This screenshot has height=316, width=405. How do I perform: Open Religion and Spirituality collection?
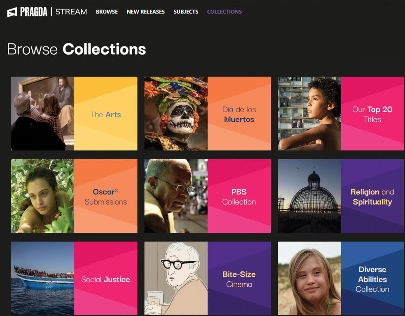click(372, 197)
